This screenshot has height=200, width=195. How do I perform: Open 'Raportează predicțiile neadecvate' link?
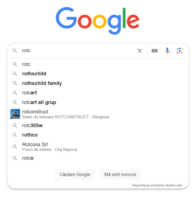(157, 185)
